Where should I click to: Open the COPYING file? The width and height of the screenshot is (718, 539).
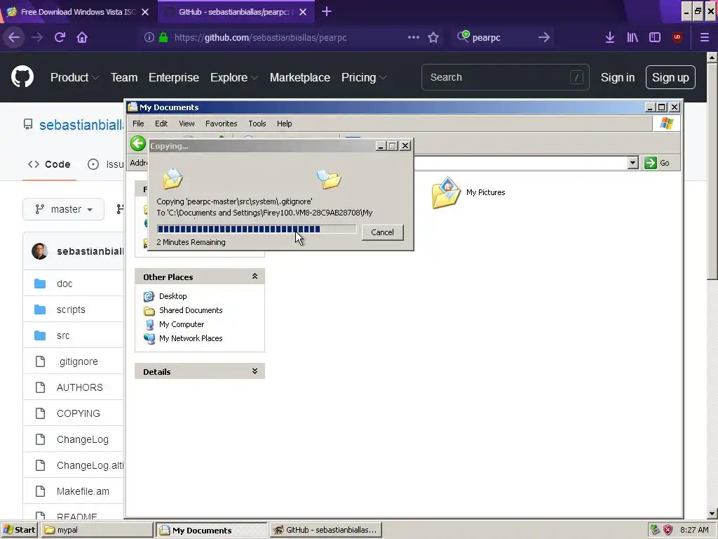pyautogui.click(x=79, y=413)
